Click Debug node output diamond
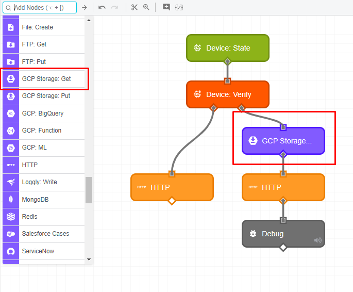 pyautogui.click(x=283, y=247)
